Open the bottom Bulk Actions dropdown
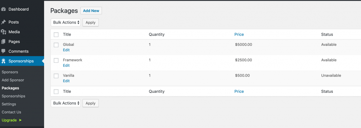The width and height of the screenshot is (361, 128). point(66,103)
